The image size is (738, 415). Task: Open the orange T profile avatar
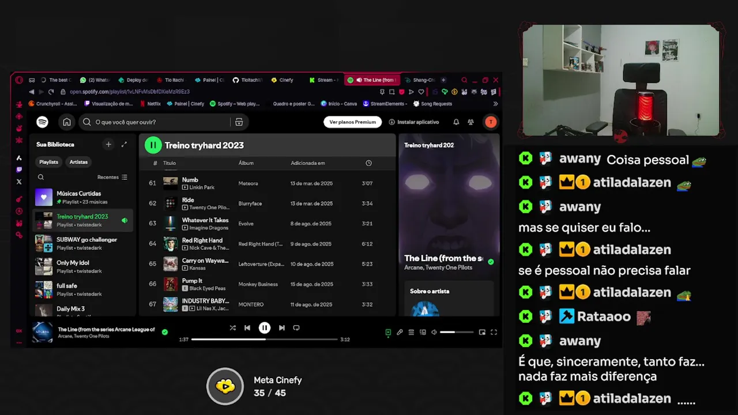tap(490, 122)
